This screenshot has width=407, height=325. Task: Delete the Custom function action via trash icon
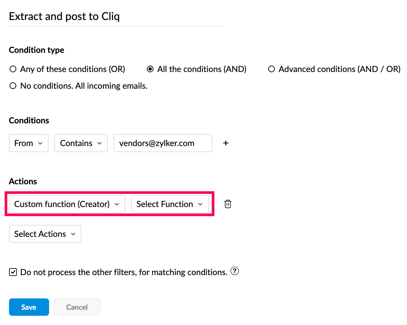(x=228, y=204)
